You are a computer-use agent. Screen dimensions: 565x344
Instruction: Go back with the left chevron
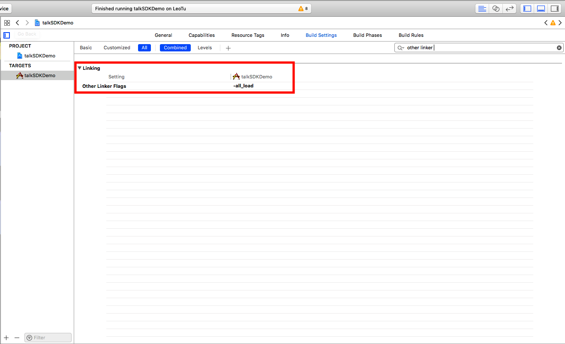click(x=18, y=23)
